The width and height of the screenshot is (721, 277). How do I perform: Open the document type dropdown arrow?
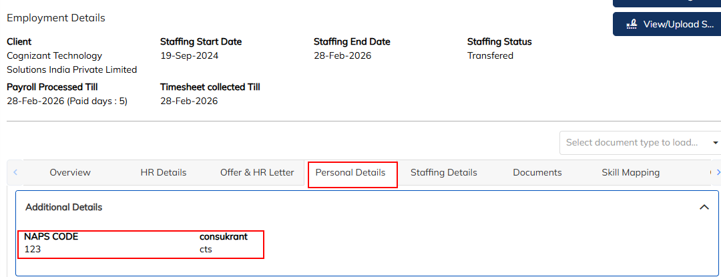tap(716, 143)
